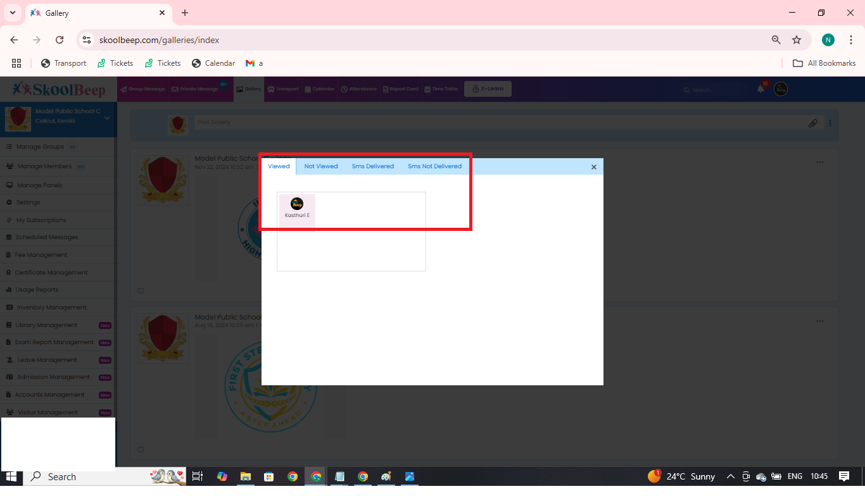Select Gallery in the top navigation
This screenshot has height=496, width=865.
pyautogui.click(x=249, y=89)
